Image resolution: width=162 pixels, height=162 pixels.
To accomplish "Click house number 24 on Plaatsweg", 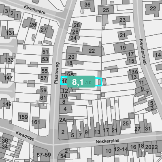I will coord(73,38).
